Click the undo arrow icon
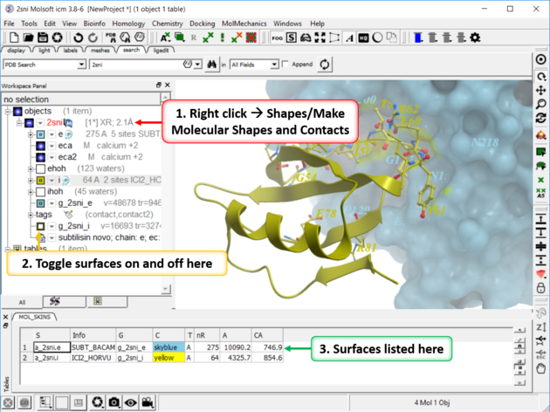This screenshot has width=550, height=412. tap(79, 38)
